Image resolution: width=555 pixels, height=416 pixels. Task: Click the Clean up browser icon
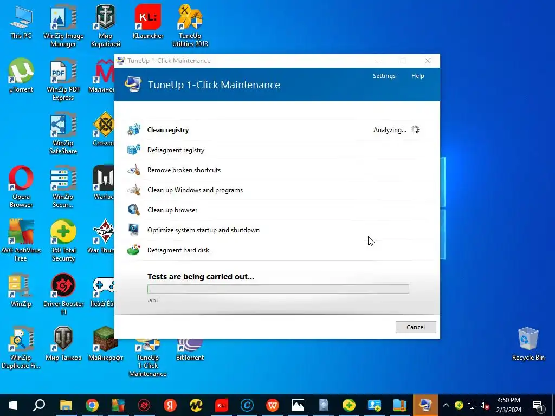click(x=134, y=210)
